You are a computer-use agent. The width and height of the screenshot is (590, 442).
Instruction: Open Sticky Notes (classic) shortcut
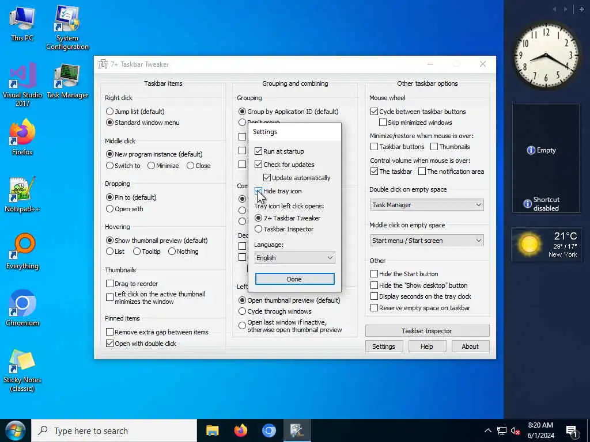22,370
